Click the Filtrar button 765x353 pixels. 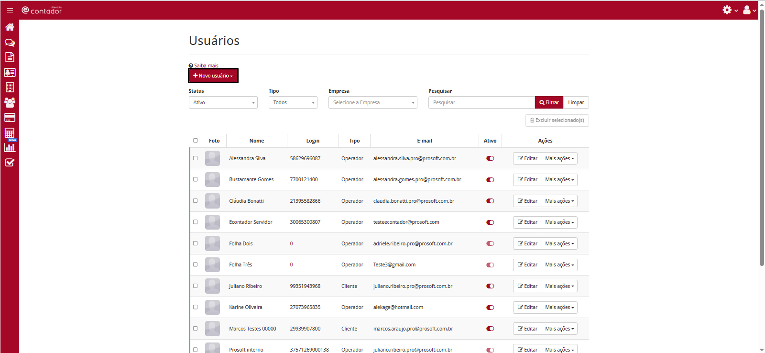[x=549, y=102]
